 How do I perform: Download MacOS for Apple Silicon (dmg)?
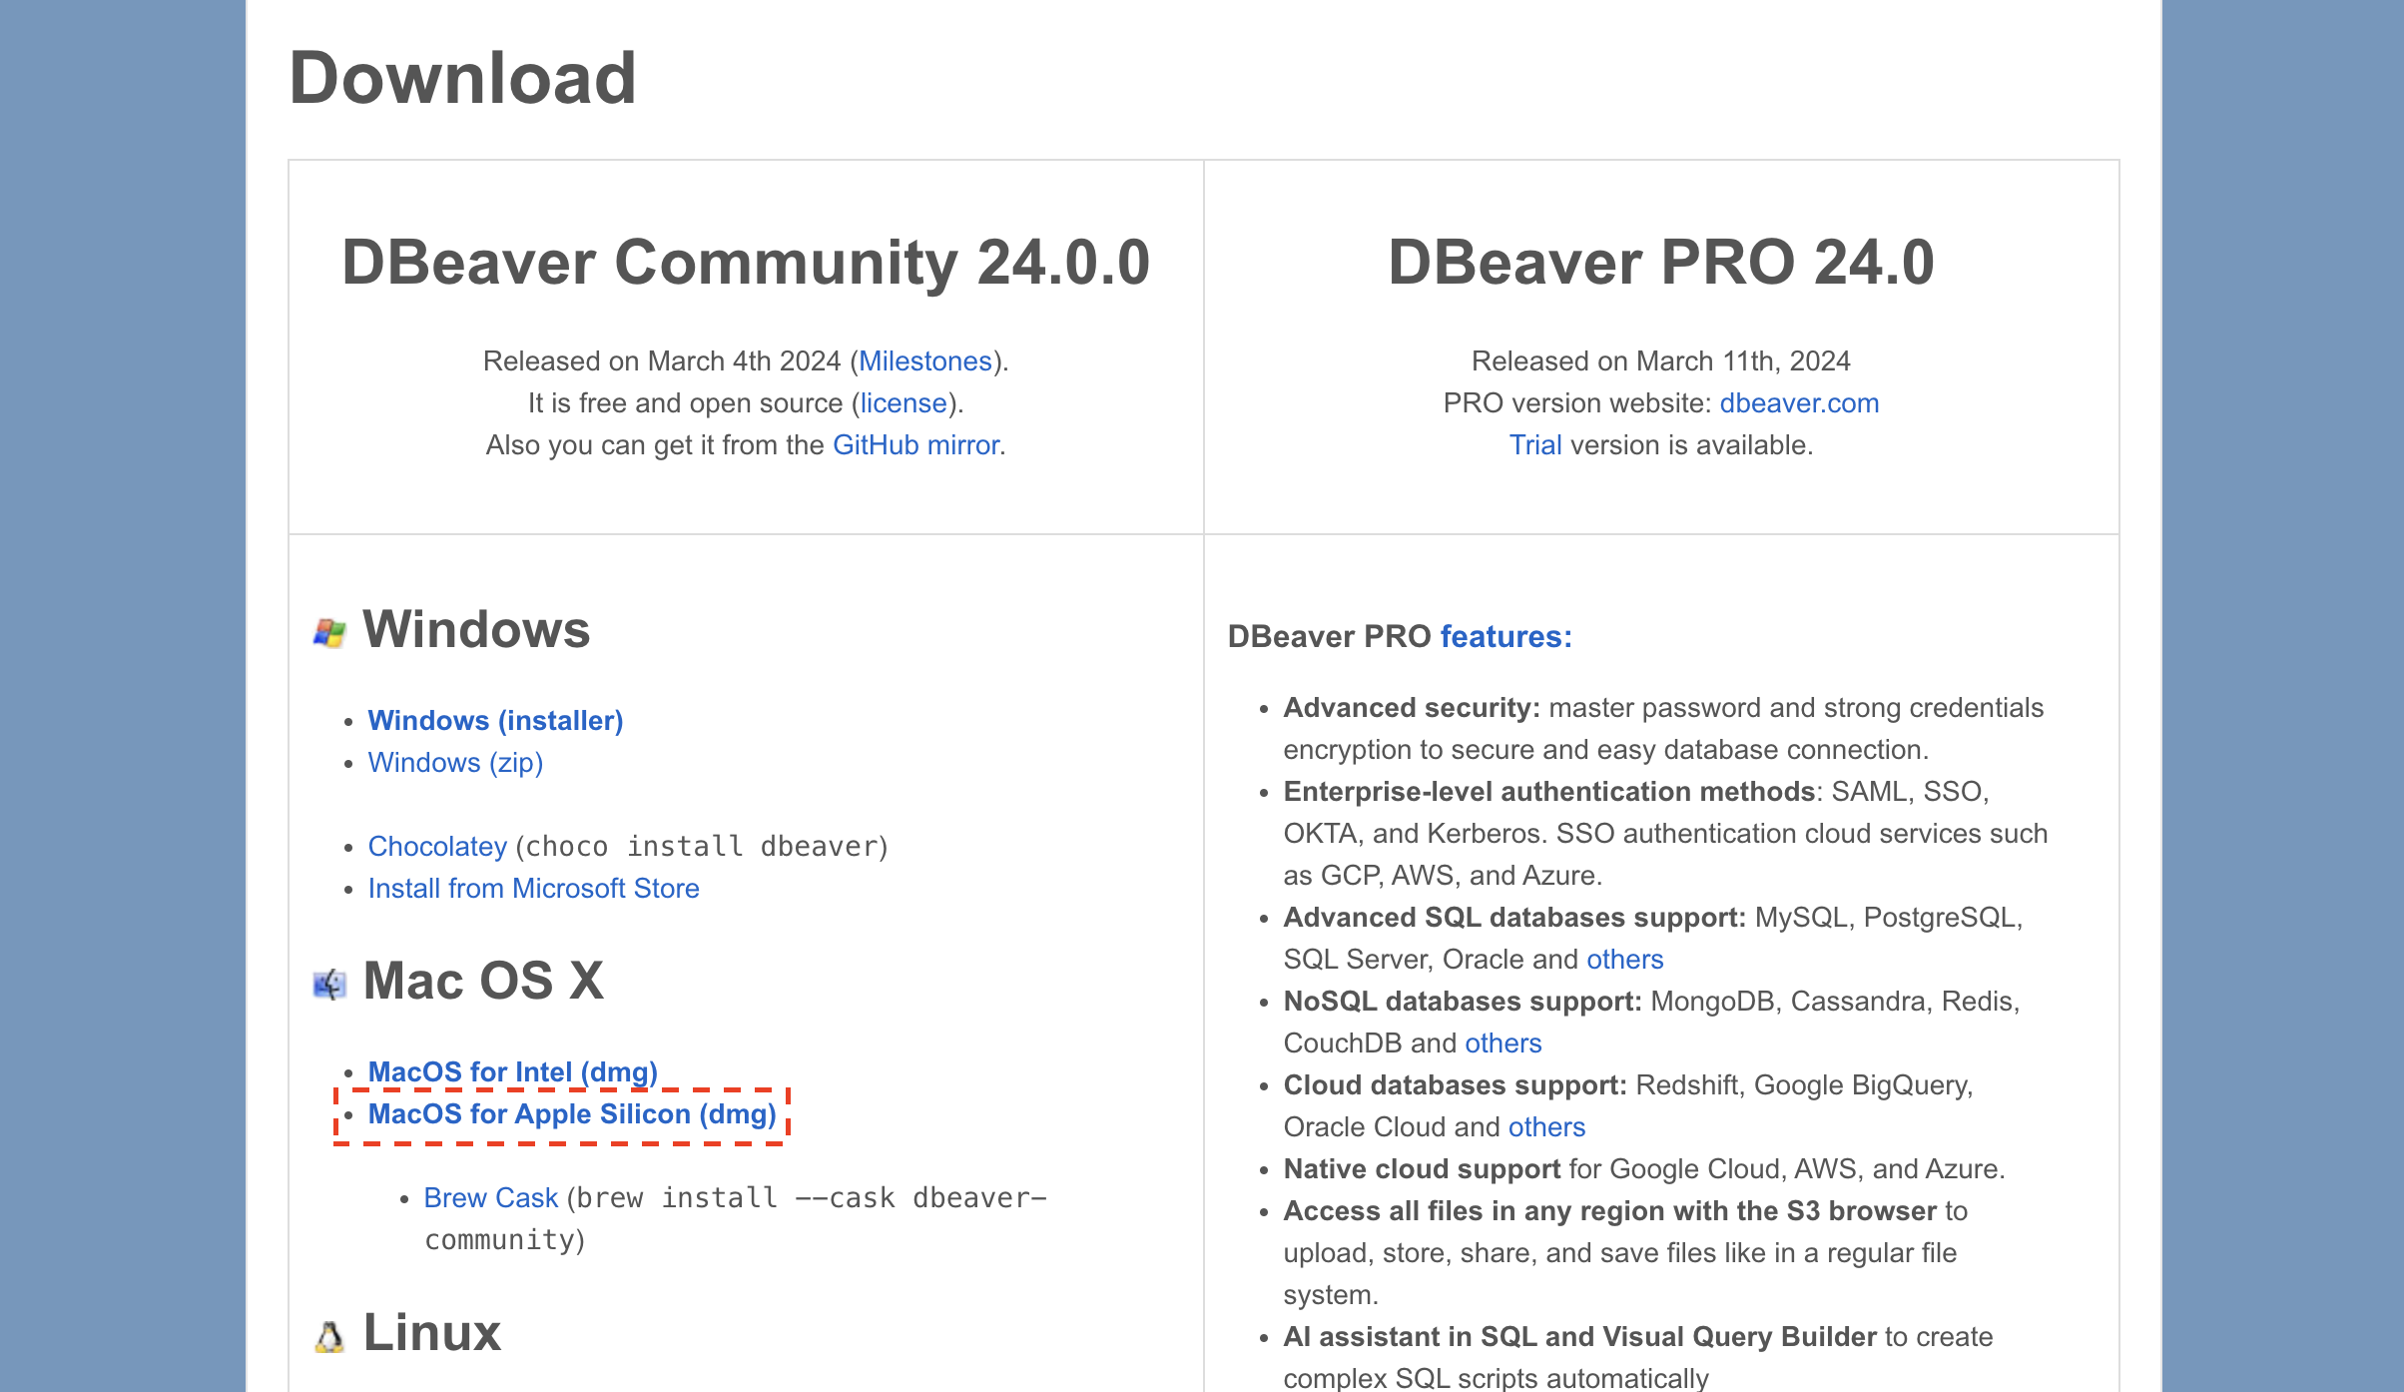coord(572,1113)
